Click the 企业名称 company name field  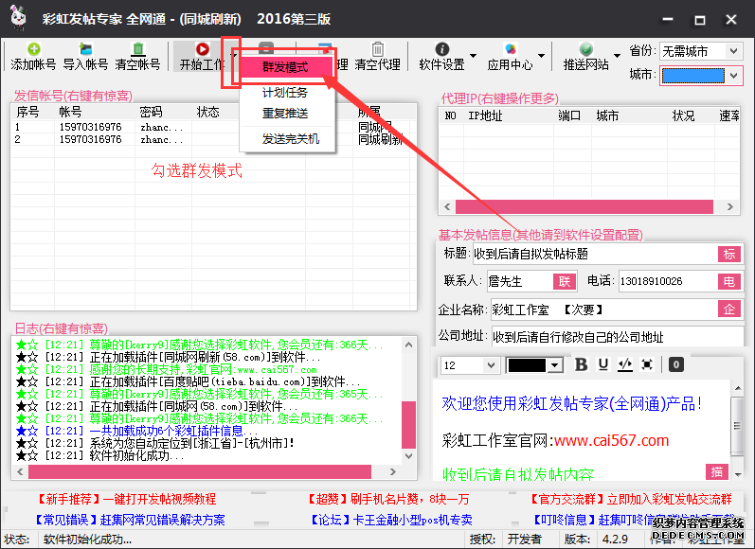click(x=604, y=310)
